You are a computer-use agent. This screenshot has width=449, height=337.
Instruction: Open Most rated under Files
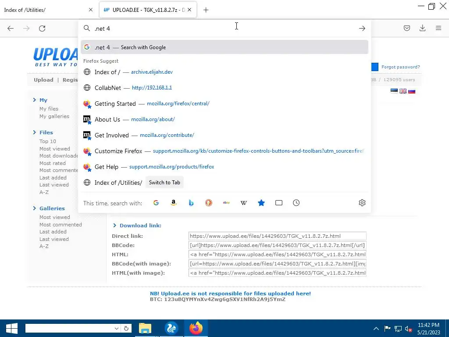53,163
